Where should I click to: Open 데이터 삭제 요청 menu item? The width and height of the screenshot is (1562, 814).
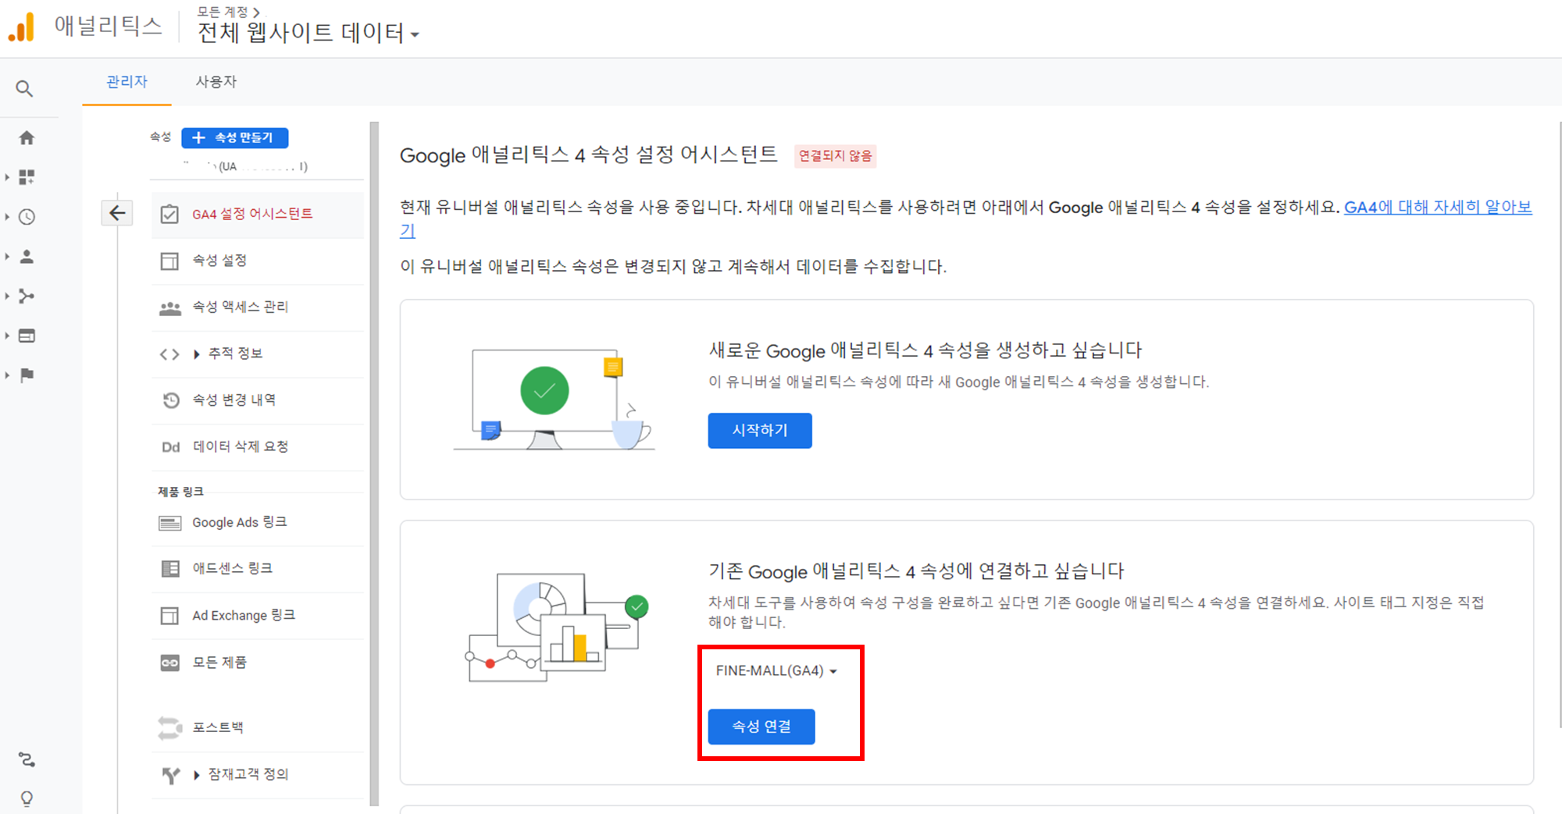tap(258, 447)
